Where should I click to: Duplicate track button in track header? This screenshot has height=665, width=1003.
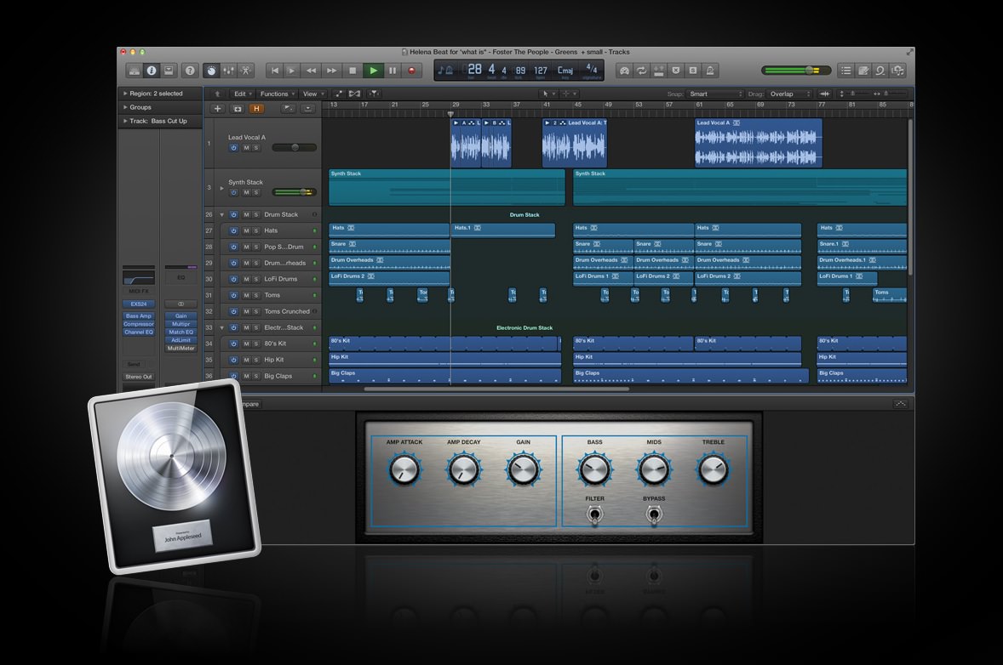coord(238,109)
